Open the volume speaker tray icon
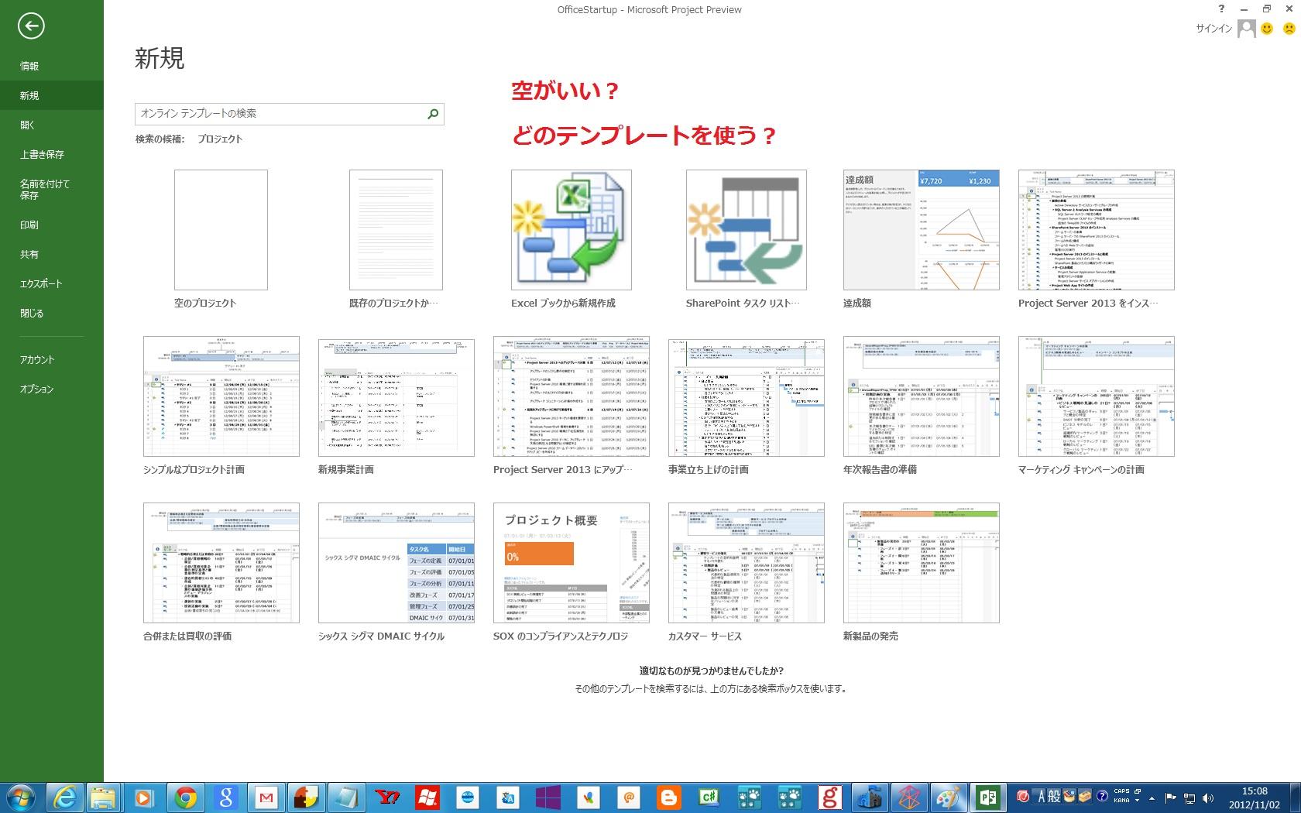The width and height of the screenshot is (1301, 813). (x=1208, y=798)
